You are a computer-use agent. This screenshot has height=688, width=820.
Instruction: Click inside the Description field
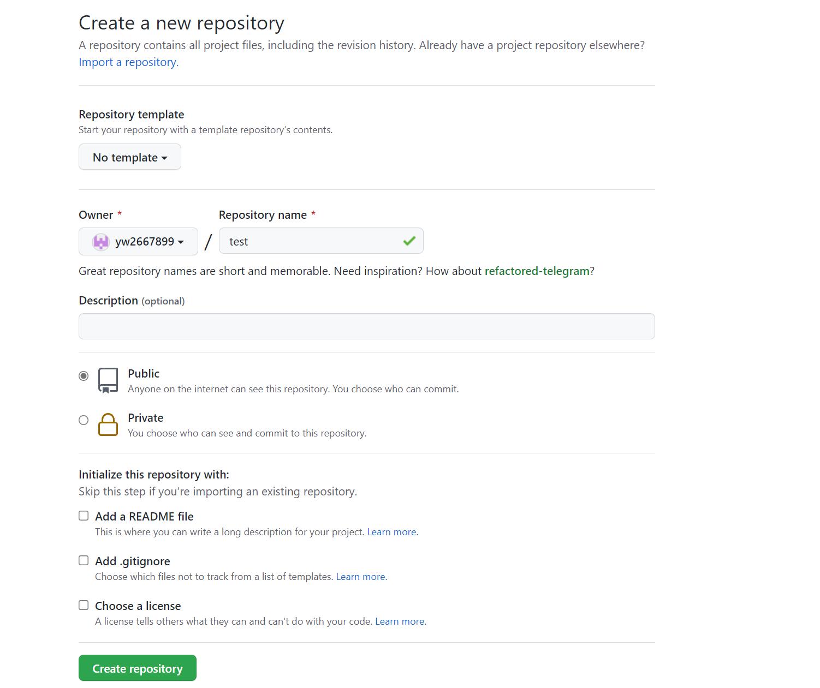coord(366,326)
